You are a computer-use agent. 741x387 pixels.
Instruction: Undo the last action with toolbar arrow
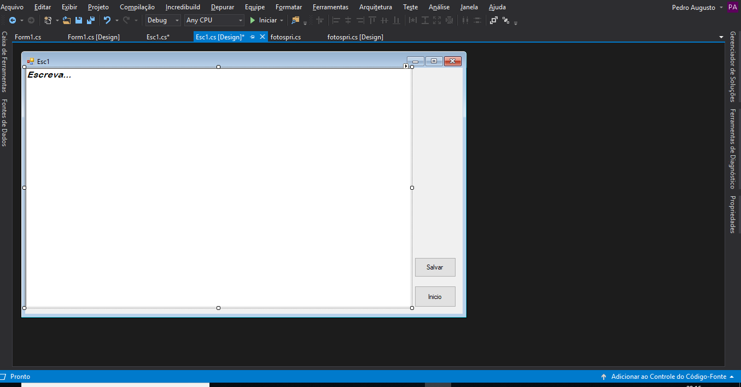coord(107,20)
